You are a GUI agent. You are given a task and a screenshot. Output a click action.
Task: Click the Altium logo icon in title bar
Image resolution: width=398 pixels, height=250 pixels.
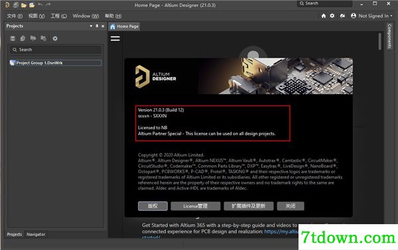pyautogui.click(x=7, y=5)
